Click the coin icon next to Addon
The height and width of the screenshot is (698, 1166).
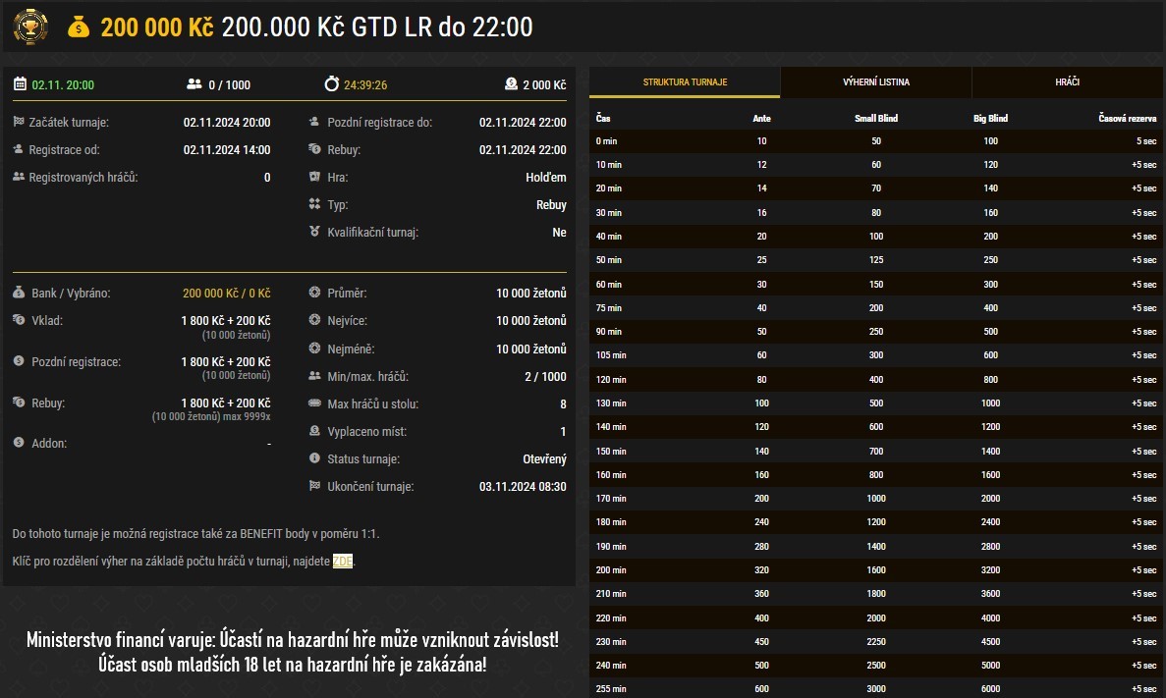coord(19,443)
